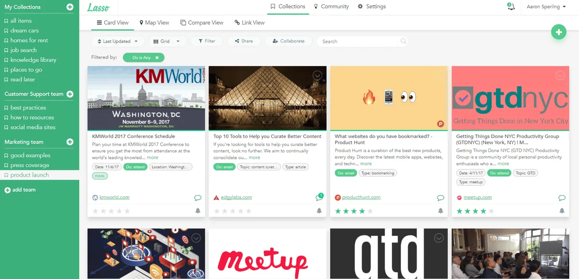Select the Product Hunt card checkmark

439,75
